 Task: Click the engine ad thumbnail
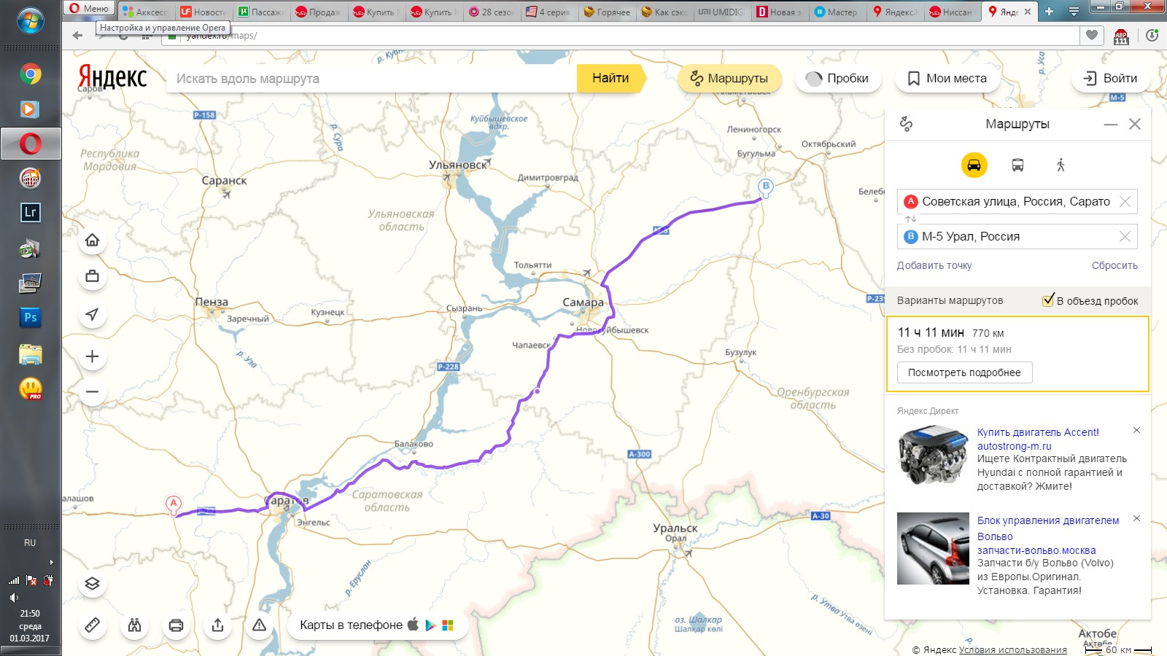coord(933,456)
